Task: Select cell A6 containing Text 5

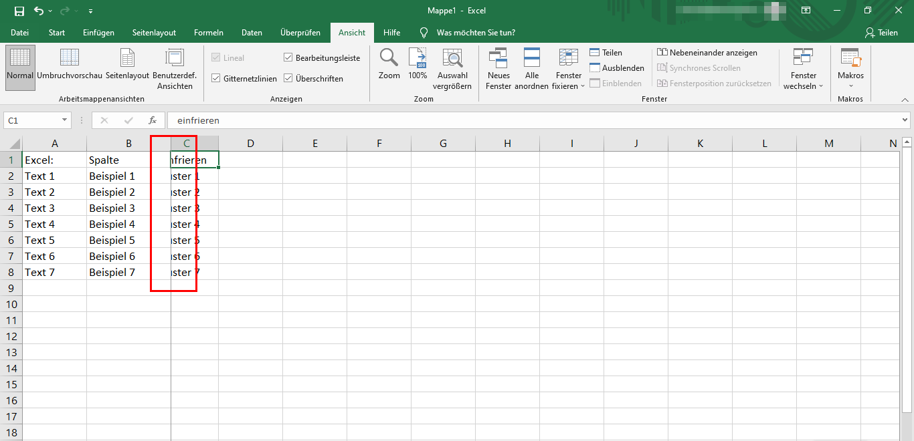Action: (x=55, y=240)
